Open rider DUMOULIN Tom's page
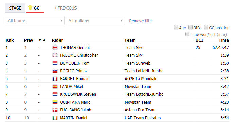The width and height of the screenshot is (234, 123). pyautogui.click(x=75, y=63)
